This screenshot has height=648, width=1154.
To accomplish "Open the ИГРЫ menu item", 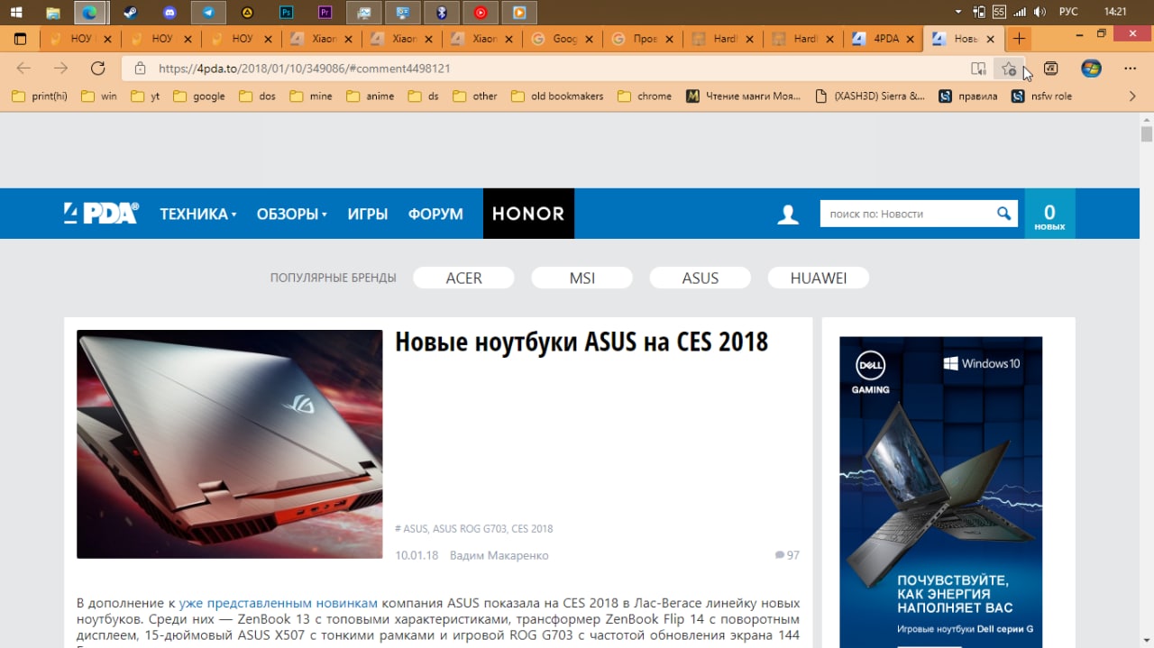I will pos(368,214).
